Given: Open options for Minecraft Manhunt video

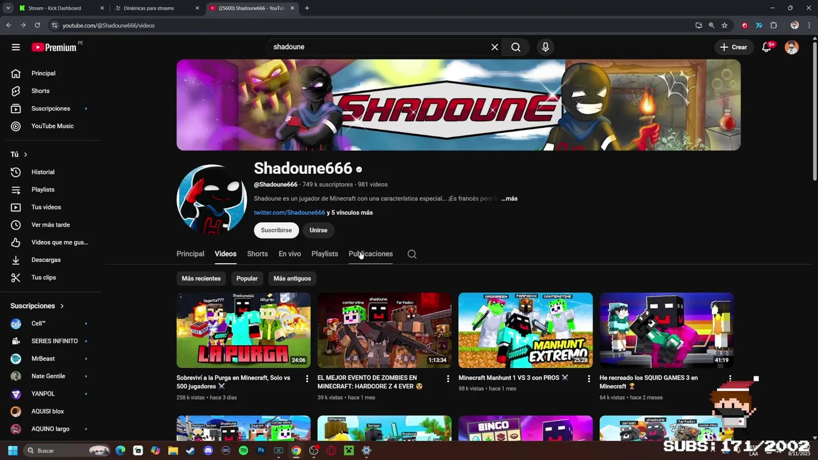Looking at the screenshot, I should coord(589,379).
